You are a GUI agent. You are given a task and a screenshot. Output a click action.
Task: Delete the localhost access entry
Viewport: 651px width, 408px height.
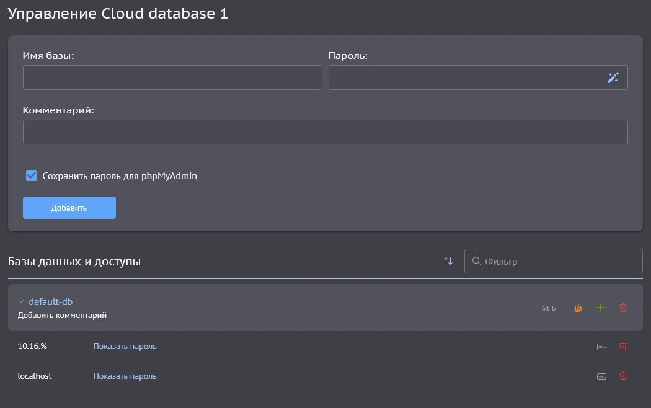tap(623, 376)
